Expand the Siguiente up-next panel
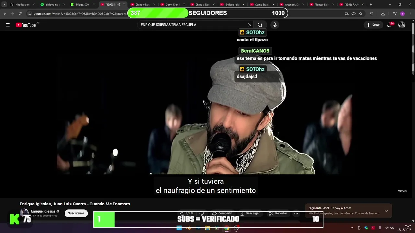The height and width of the screenshot is (233, 415). [x=386, y=211]
